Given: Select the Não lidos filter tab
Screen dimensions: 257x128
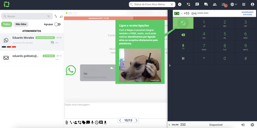Looking at the screenshot, I should point(21,24).
